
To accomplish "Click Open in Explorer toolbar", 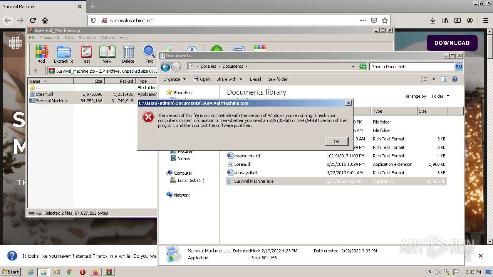I will (201, 79).
